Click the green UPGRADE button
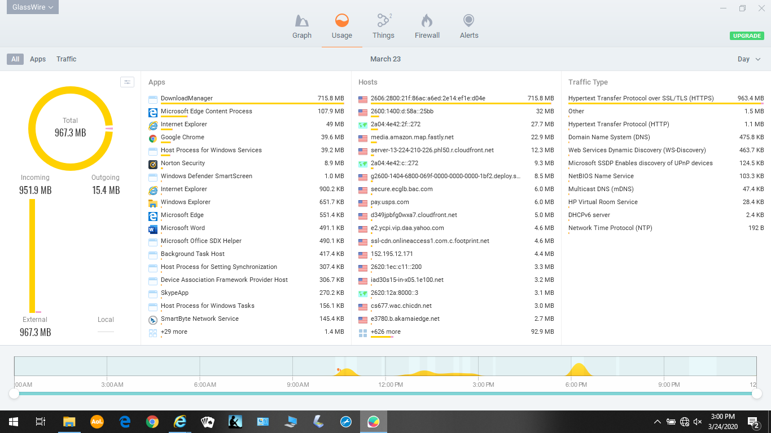Image resolution: width=771 pixels, height=433 pixels. [747, 36]
